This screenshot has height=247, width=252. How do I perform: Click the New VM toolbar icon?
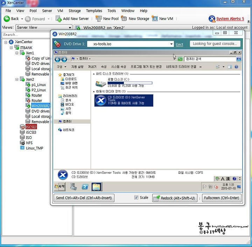[155, 19]
